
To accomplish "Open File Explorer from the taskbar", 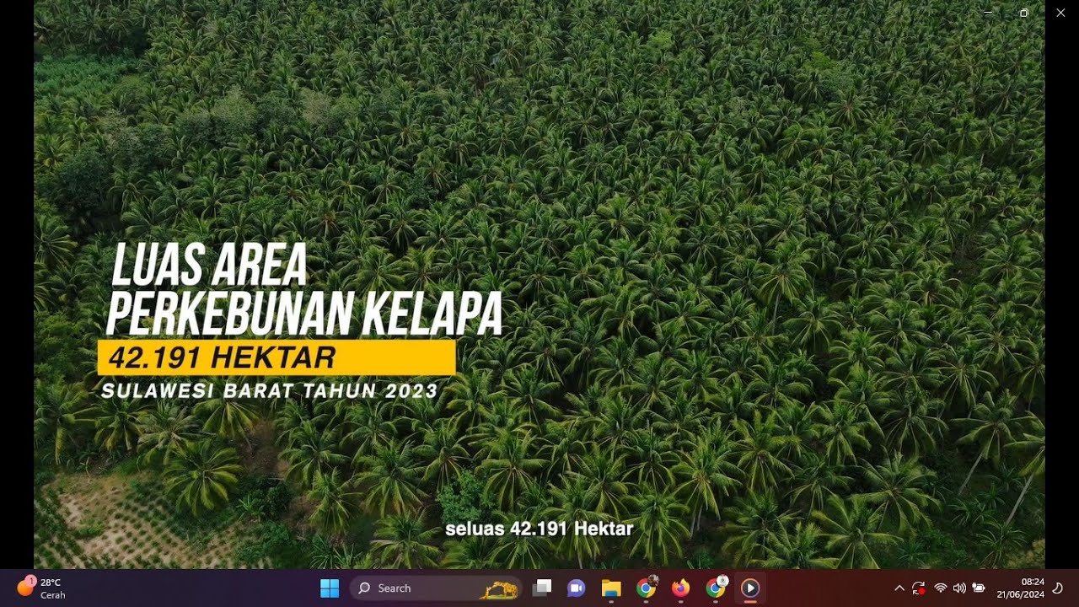I will point(611,588).
